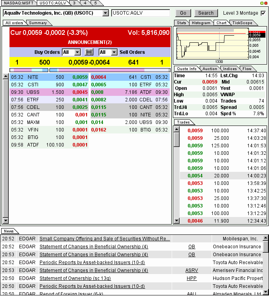This screenshot has width=269, height=297.
Task: Toggle the Level 3 Montage checkbox
Action: (x=263, y=13)
